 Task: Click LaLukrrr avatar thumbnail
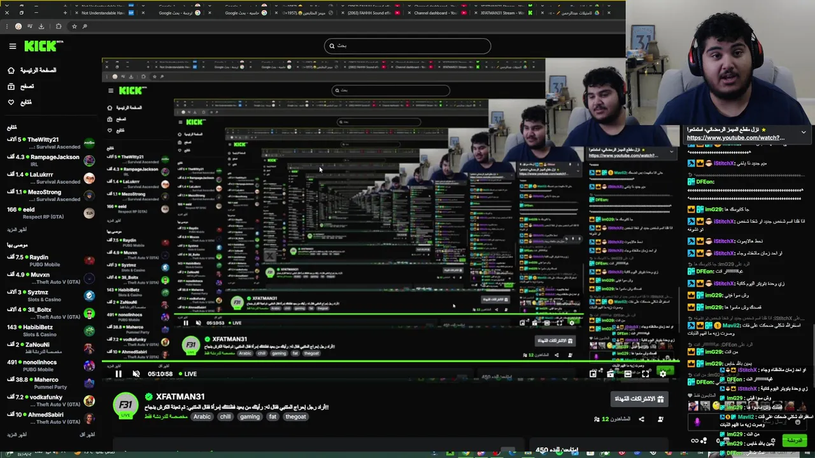(x=89, y=178)
